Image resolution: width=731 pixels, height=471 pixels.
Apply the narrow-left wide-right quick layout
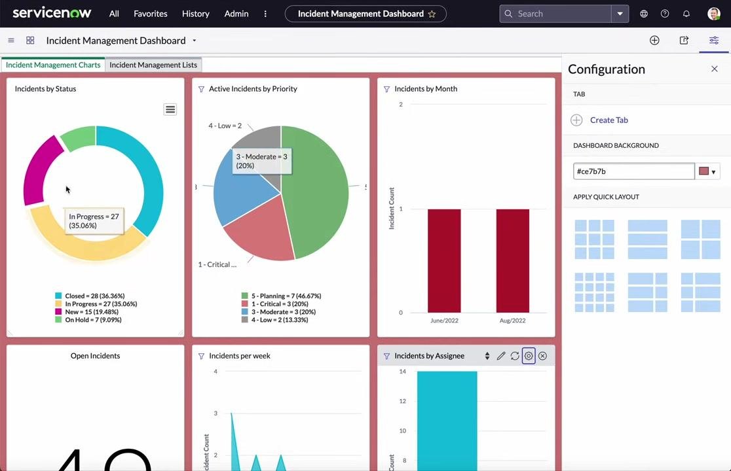click(701, 292)
